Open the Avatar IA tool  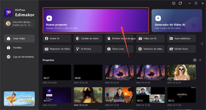click(57, 38)
